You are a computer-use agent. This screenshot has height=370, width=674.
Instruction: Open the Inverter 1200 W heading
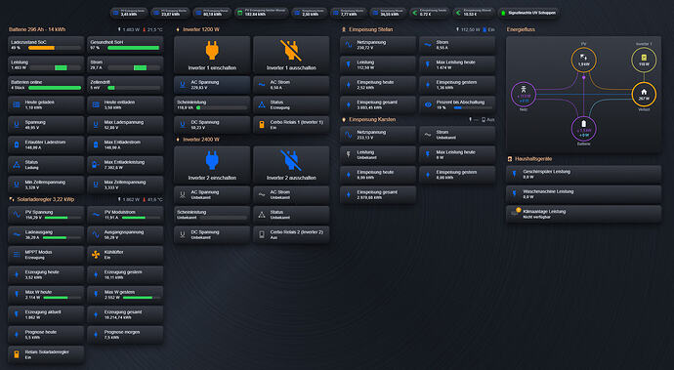click(201, 29)
